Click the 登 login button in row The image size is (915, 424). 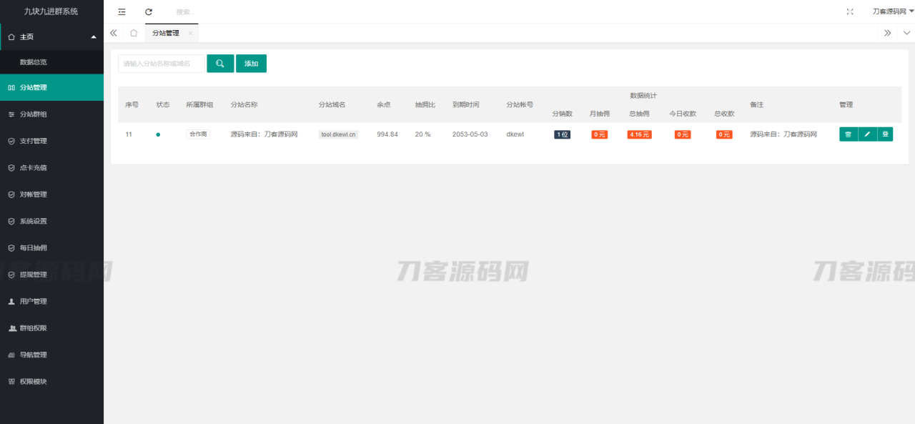point(885,134)
